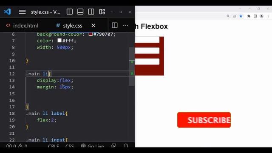The width and height of the screenshot is (272, 153).
Task: Open the editor More Actions menu
Action: (125, 25)
